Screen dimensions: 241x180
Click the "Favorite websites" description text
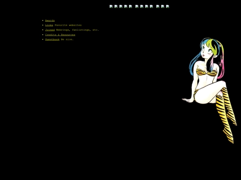point(68,25)
